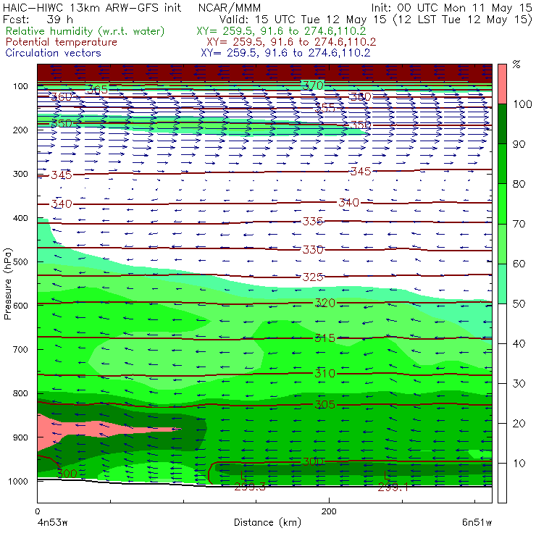This screenshot has height=536, width=536.
Task: Click the 'NCAR/MMM' header text
Action: click(x=230, y=7)
